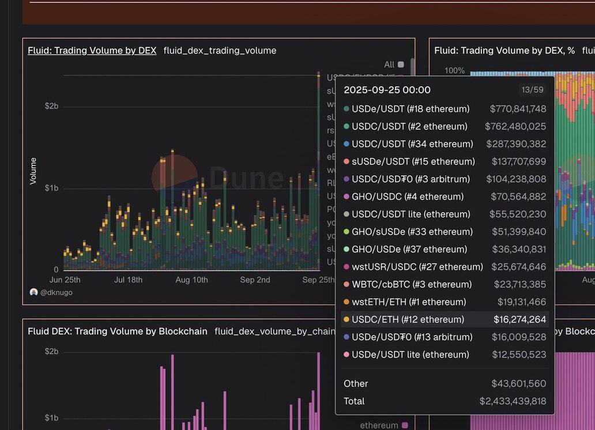Click the "Total" label in the tooltip

(354, 401)
